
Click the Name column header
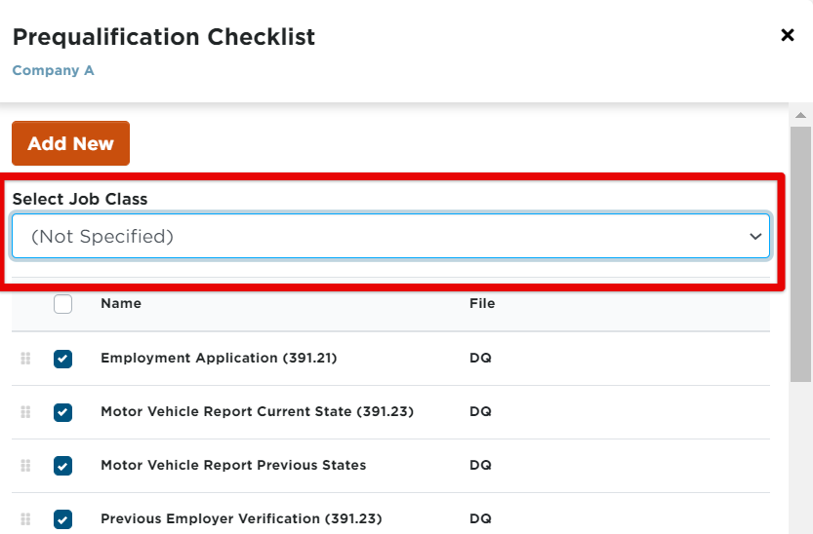pos(121,304)
